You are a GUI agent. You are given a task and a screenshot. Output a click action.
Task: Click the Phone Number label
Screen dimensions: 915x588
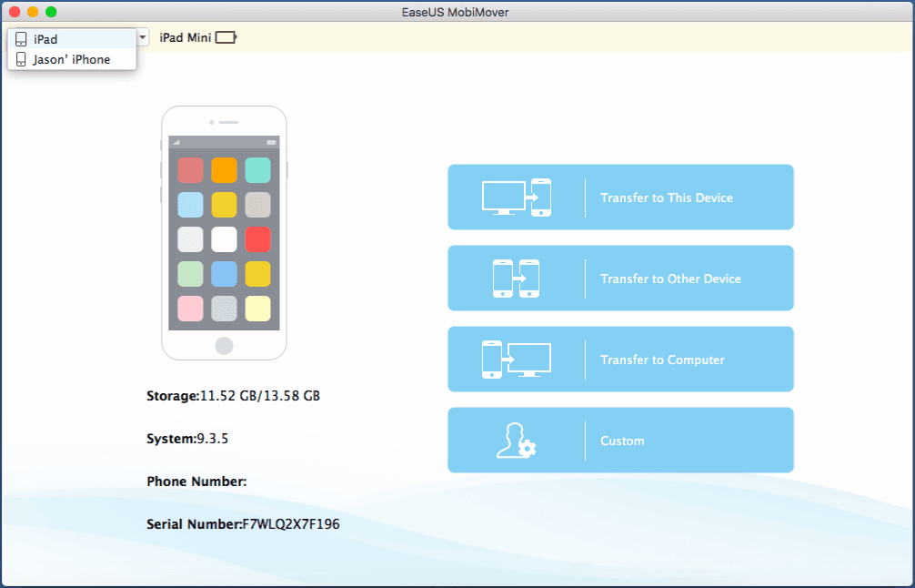tap(196, 482)
